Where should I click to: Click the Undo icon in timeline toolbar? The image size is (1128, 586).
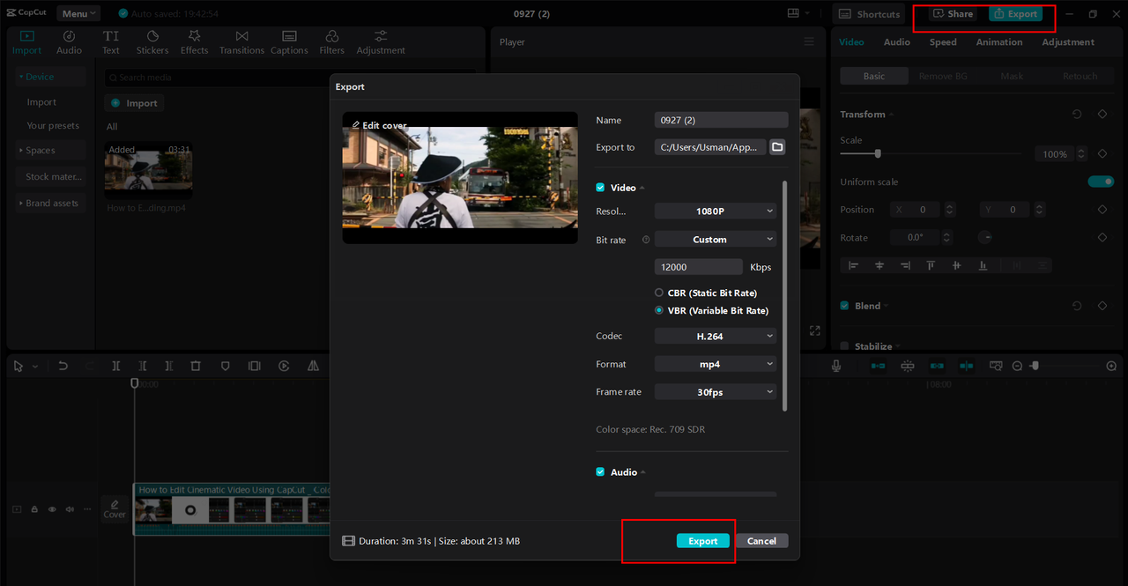coord(63,366)
